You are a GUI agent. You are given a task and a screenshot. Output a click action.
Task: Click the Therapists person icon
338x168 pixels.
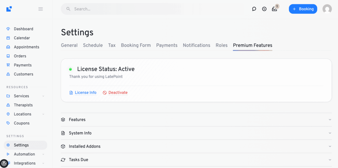[8, 105]
